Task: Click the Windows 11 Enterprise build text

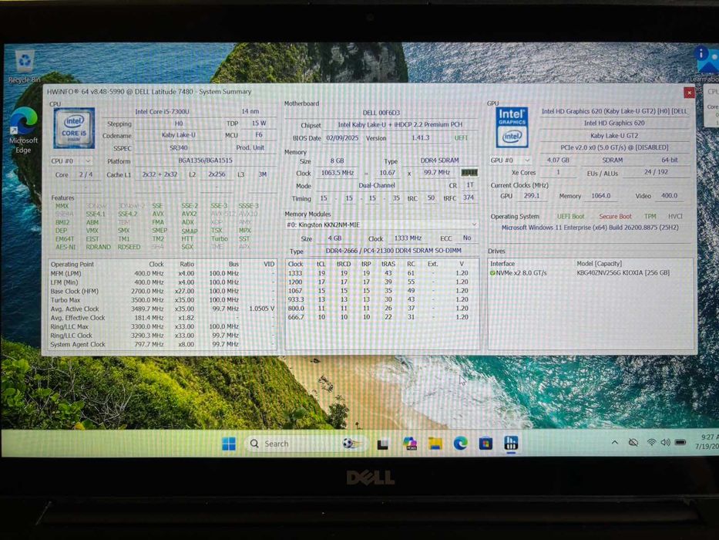Action: (590, 228)
